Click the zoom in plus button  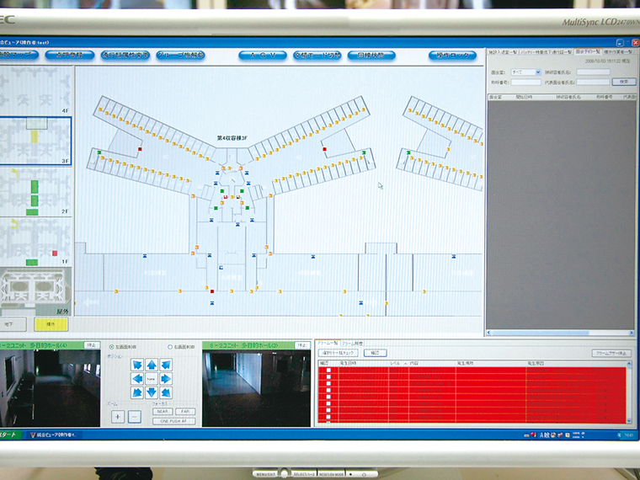point(118,416)
